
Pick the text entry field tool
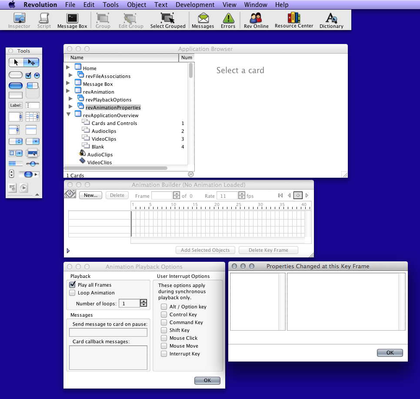(33, 105)
